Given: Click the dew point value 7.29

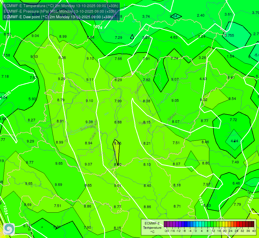Looking at the screenshot, I should pos(119,38).
